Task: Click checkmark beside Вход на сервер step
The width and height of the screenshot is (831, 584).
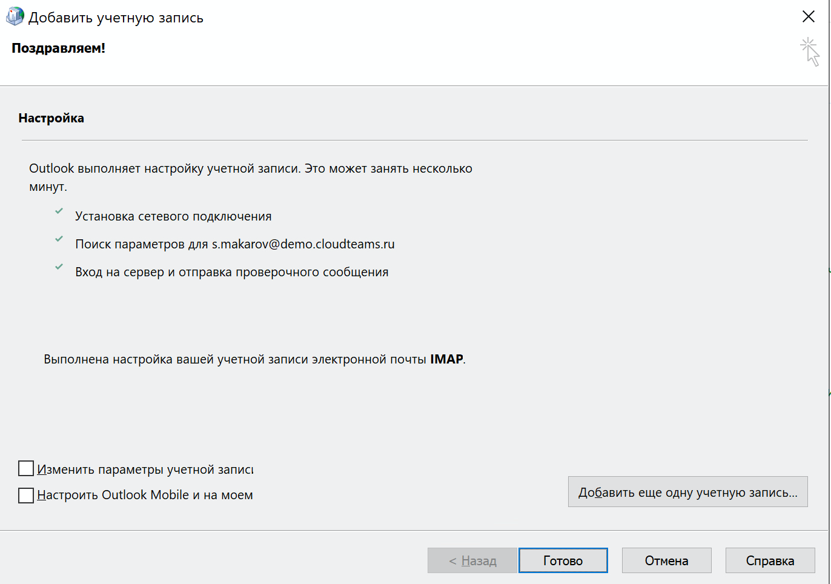Action: point(59,267)
